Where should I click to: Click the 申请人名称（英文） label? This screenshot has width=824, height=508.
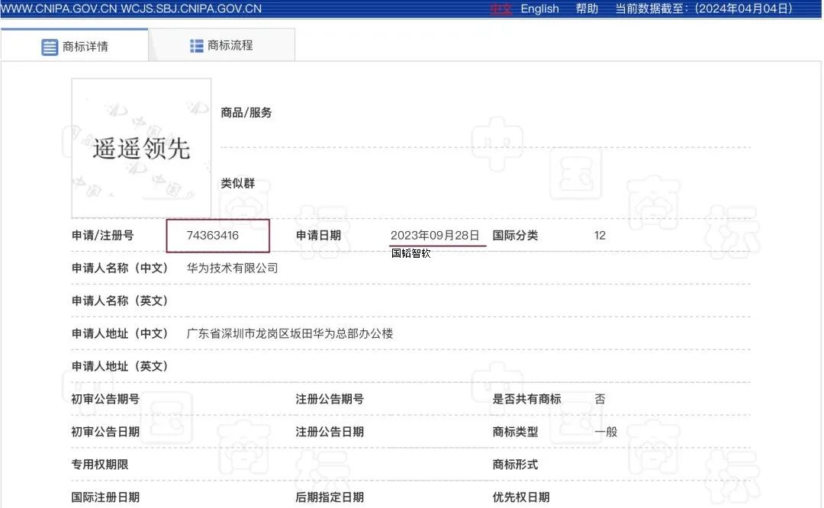pos(120,301)
